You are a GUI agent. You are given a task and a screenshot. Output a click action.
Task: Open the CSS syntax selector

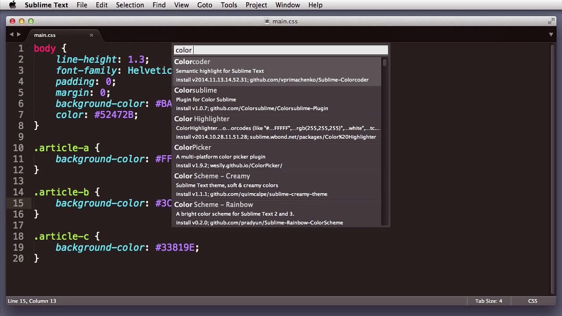[x=533, y=301]
